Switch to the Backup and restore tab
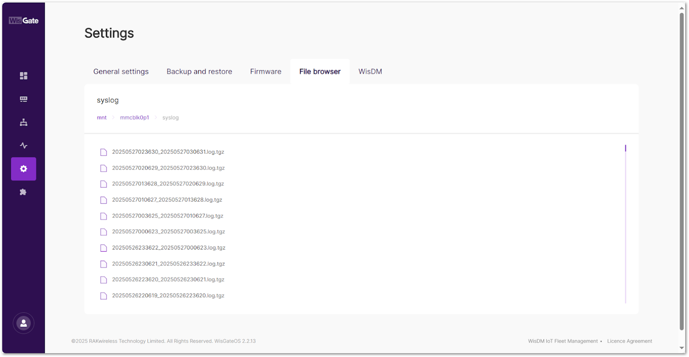The width and height of the screenshot is (689, 357). [199, 71]
